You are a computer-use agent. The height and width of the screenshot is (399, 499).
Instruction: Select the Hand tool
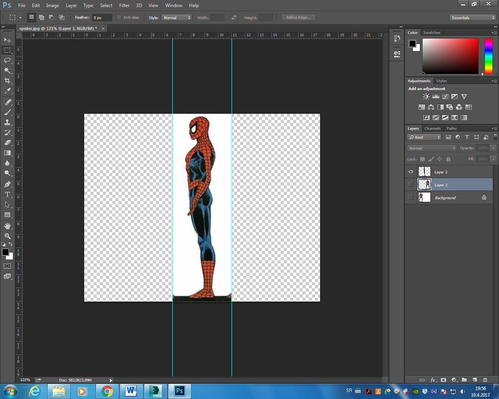(x=7, y=226)
